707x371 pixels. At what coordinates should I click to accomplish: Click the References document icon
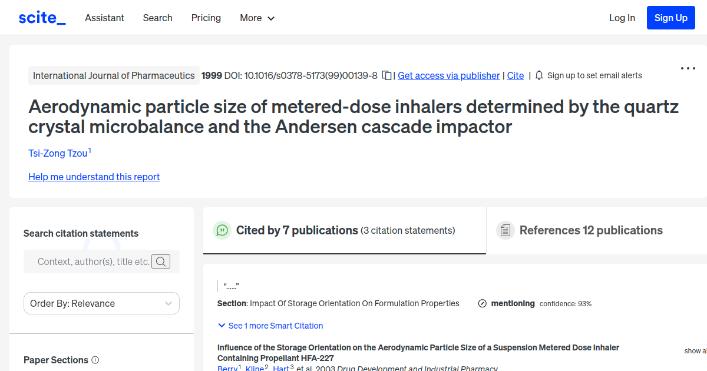(x=505, y=230)
